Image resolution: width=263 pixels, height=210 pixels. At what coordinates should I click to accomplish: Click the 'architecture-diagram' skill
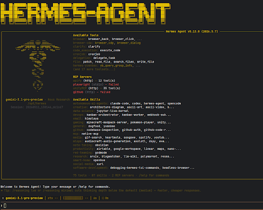pyautogui.click(x=107, y=107)
